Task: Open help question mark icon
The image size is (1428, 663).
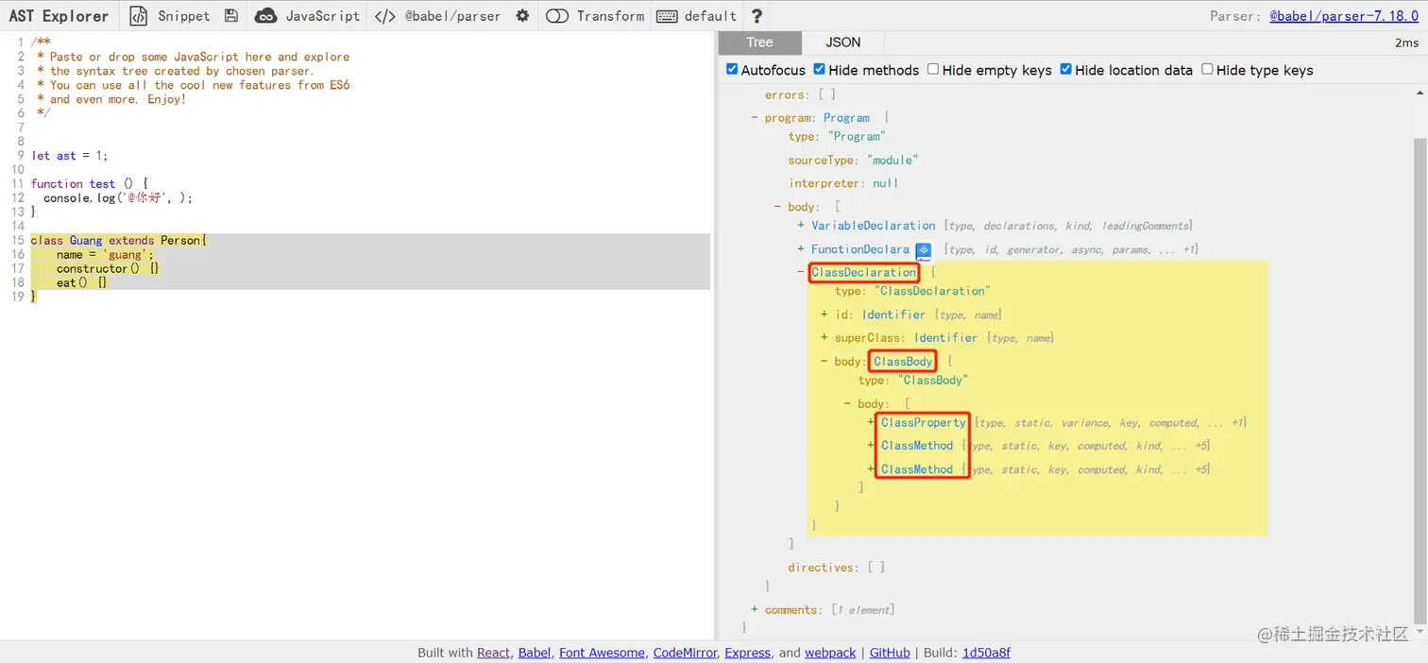Action: pos(756,16)
